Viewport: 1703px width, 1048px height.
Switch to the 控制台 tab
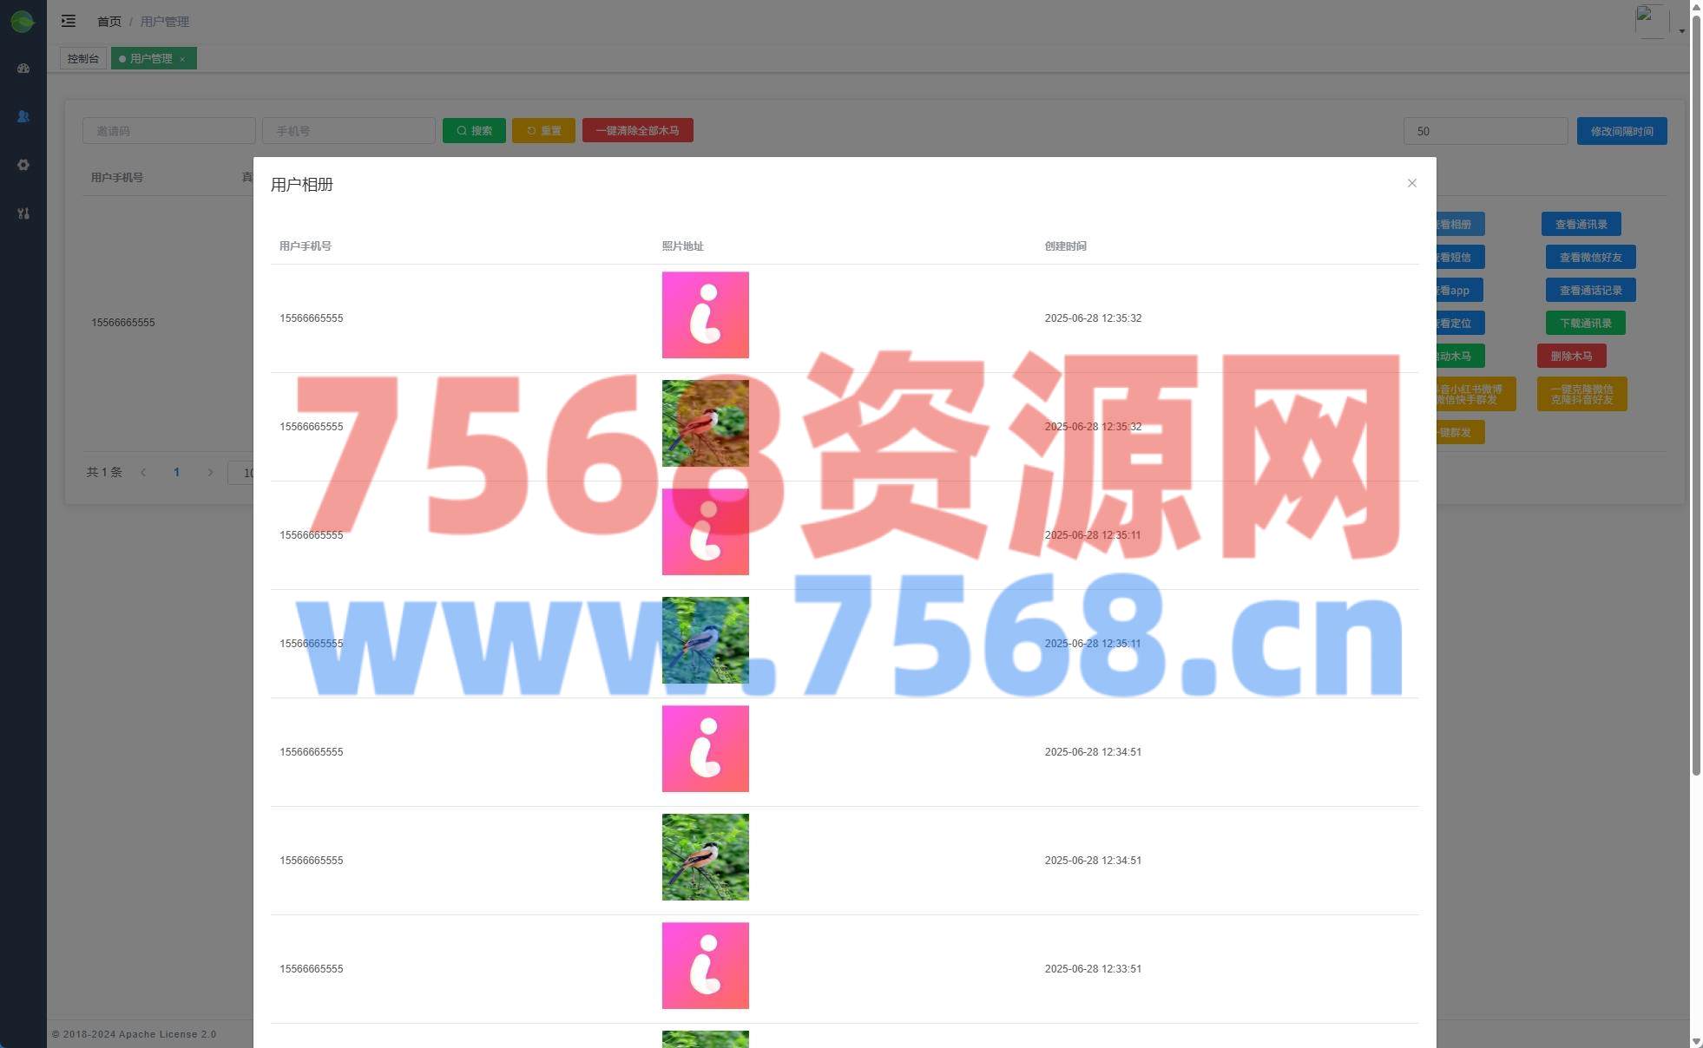click(83, 58)
